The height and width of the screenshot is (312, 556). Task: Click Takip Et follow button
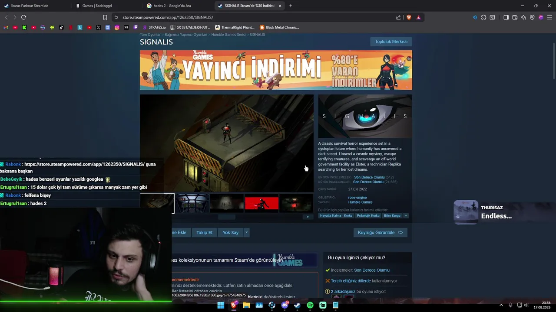(x=204, y=233)
